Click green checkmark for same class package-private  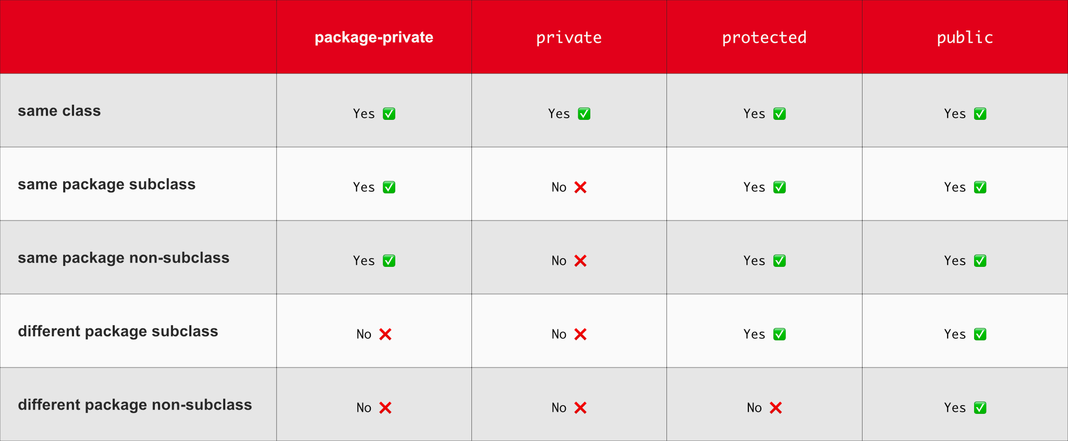coord(389,114)
